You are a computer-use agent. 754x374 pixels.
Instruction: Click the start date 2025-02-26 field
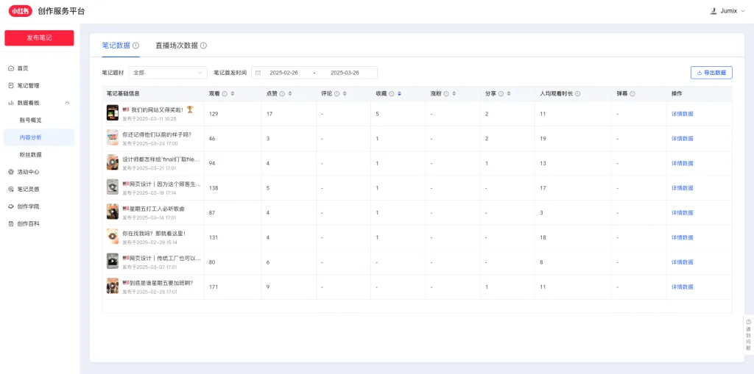click(283, 73)
